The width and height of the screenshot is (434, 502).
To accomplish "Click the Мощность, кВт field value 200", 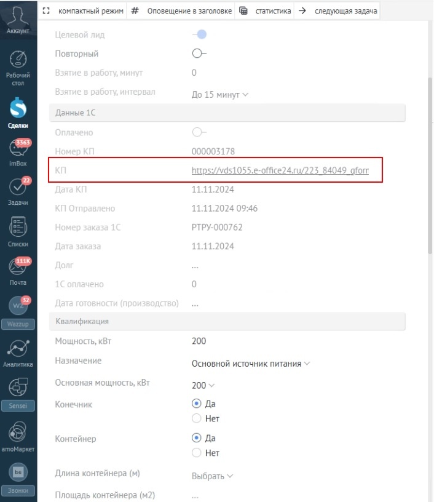I will coord(199,341).
